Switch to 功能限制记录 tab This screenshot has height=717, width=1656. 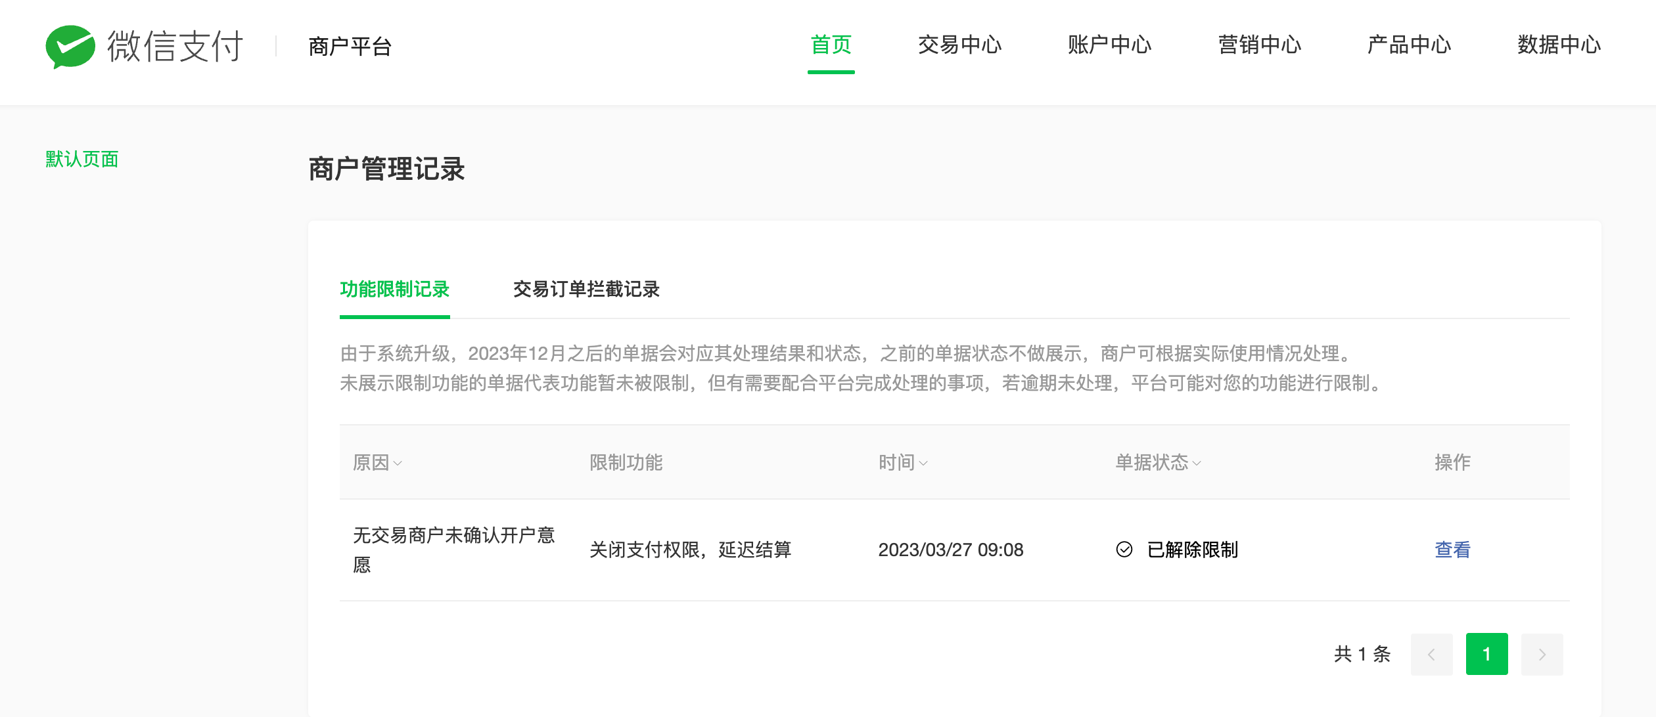pyautogui.click(x=394, y=290)
